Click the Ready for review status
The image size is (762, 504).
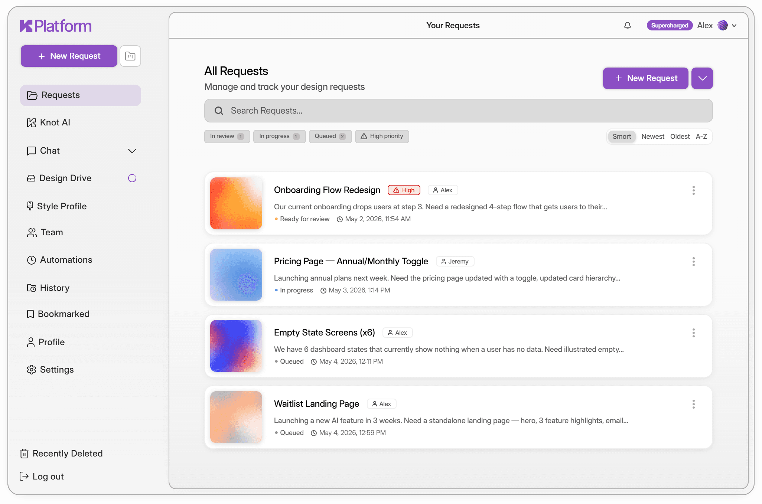coord(302,219)
